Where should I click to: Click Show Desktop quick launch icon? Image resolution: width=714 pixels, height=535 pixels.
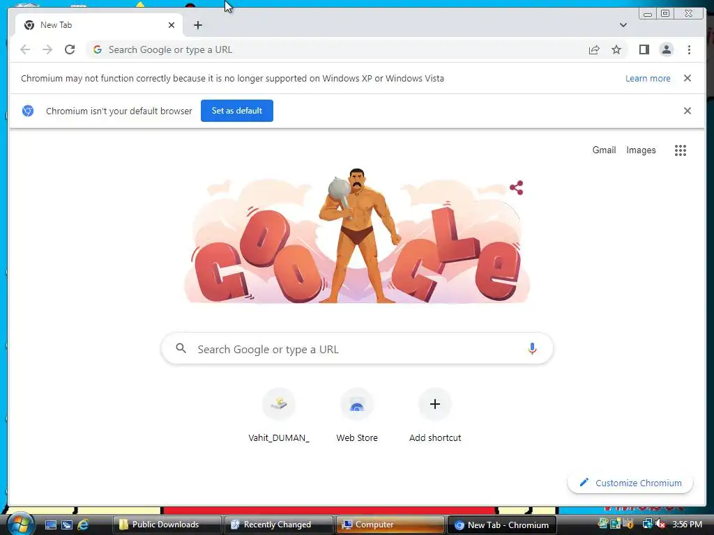[50, 525]
